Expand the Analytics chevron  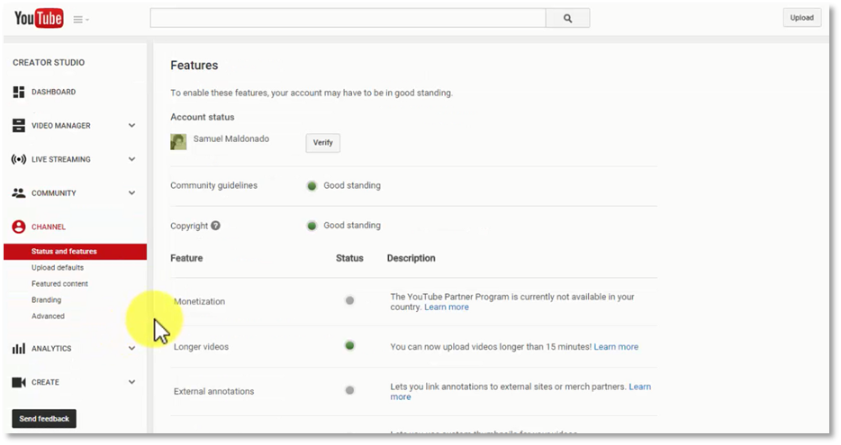pyautogui.click(x=132, y=348)
